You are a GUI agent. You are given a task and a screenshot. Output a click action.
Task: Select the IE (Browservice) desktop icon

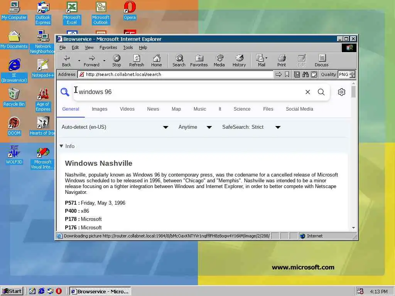[14, 71]
